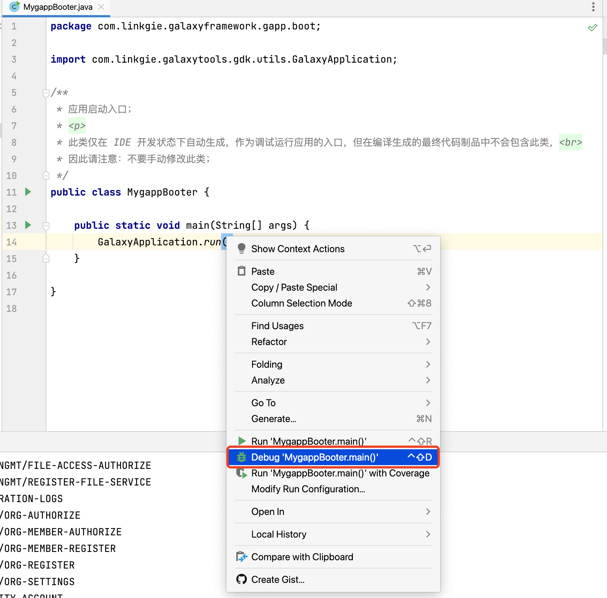Click the run gutter icon beside main method
Viewport: 607px width, 598px height.
[x=28, y=225]
